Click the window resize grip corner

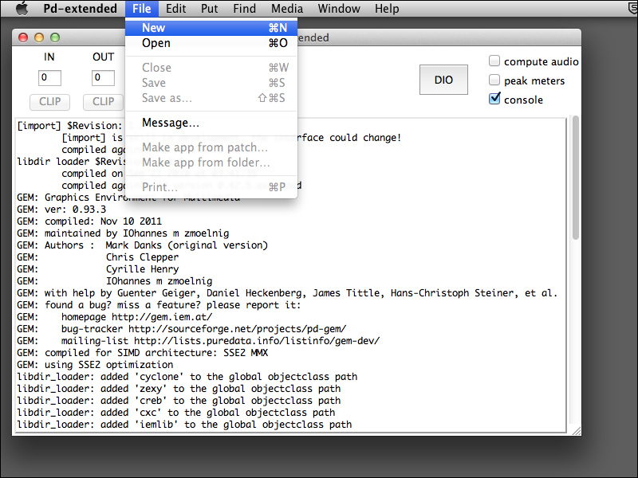coord(577,431)
